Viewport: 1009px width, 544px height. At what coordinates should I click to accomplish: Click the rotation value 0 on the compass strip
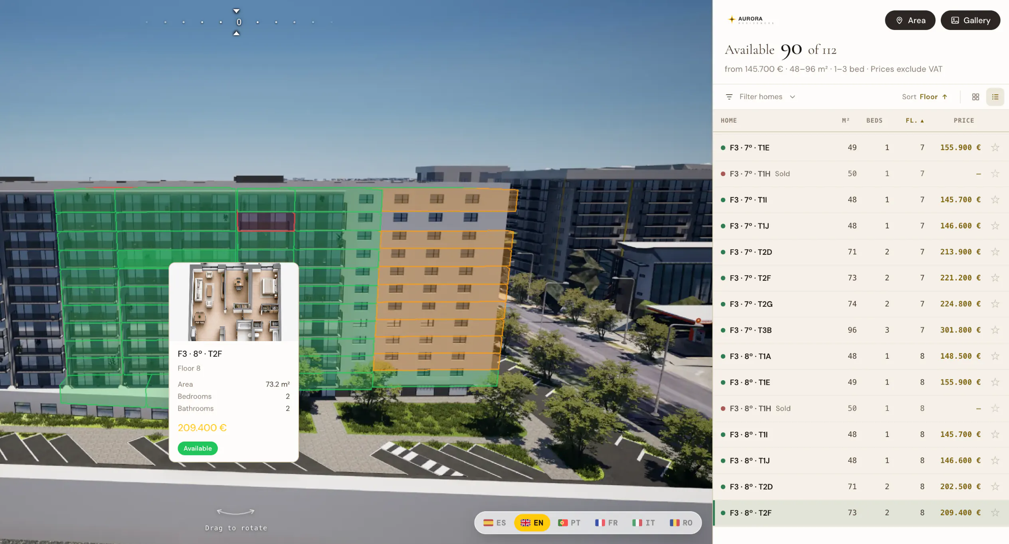click(x=239, y=22)
